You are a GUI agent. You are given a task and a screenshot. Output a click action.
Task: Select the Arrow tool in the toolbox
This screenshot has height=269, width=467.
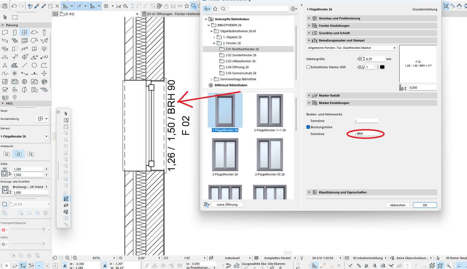point(5,17)
